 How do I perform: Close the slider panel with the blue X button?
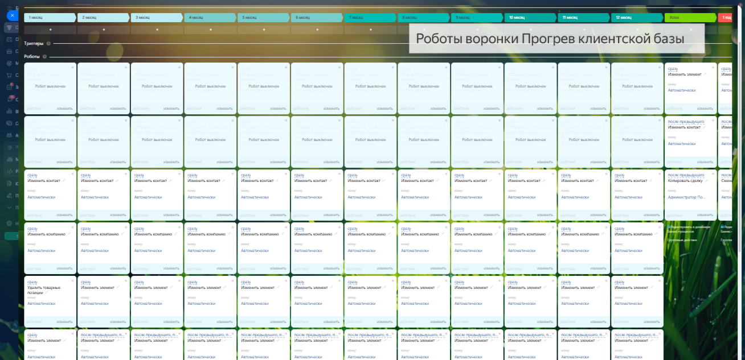(11, 15)
